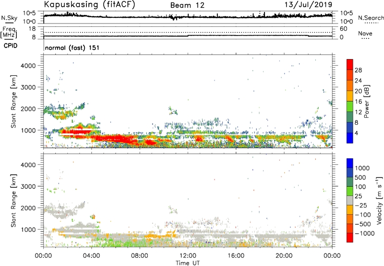Image resolution: width=384 pixels, height=266 pixels.
Task: Click the 'Velocity [m s⁻¹]' color bar label
Action: point(379,200)
